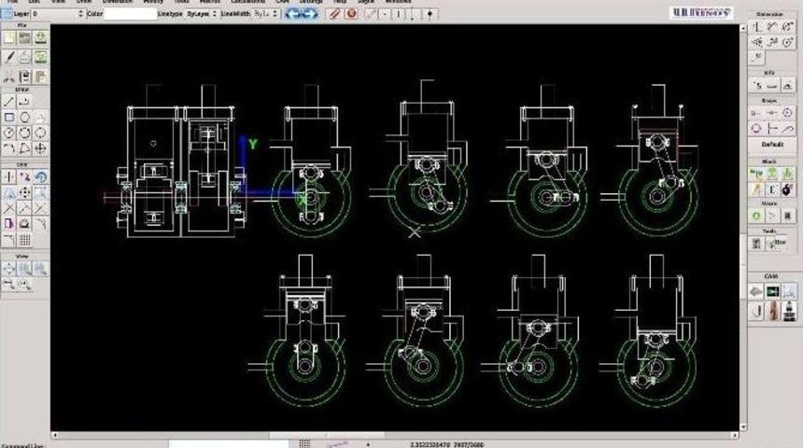Toggle the green macro record button
This screenshot has width=803, height=448.
(756, 216)
